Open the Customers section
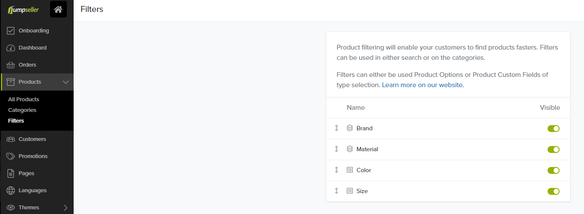Screen dimensions: 584x214 (x=37, y=139)
